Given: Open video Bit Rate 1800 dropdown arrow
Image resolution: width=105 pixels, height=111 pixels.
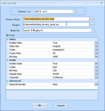Looking at the screenshot, I should 96,57.
